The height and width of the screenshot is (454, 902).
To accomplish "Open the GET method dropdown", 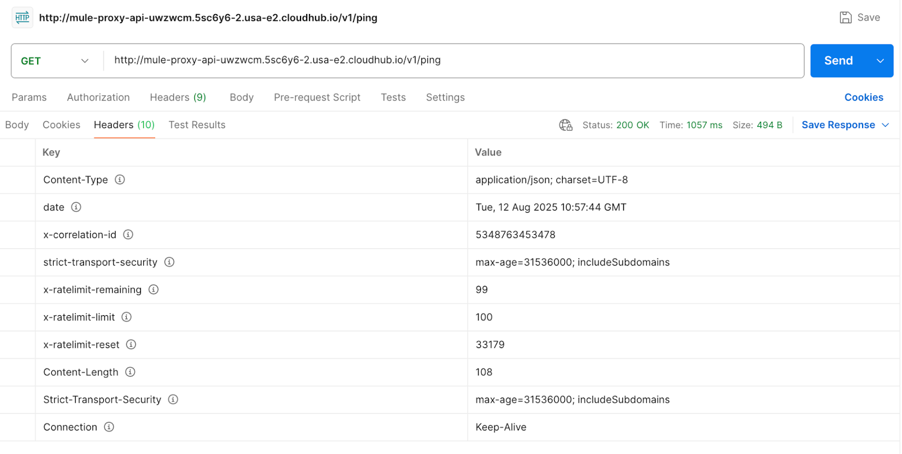I will (55, 60).
